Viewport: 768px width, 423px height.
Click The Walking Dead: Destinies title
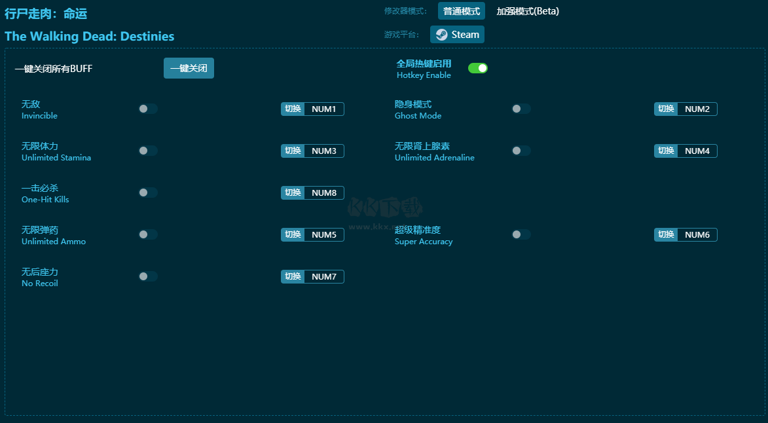pyautogui.click(x=89, y=36)
